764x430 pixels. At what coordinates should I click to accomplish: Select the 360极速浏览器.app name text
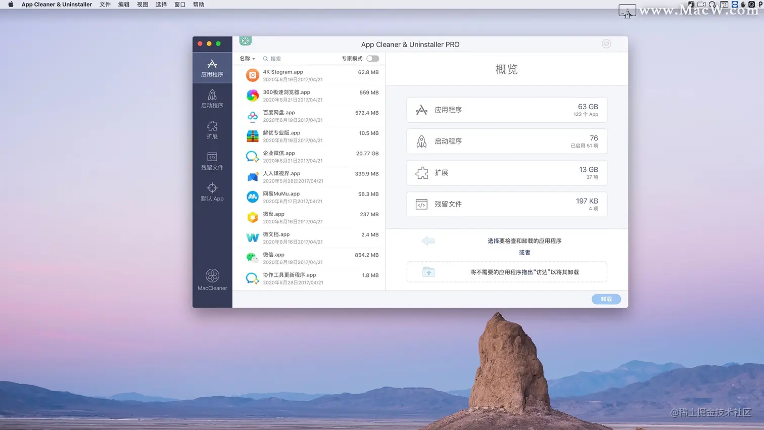[x=287, y=92]
